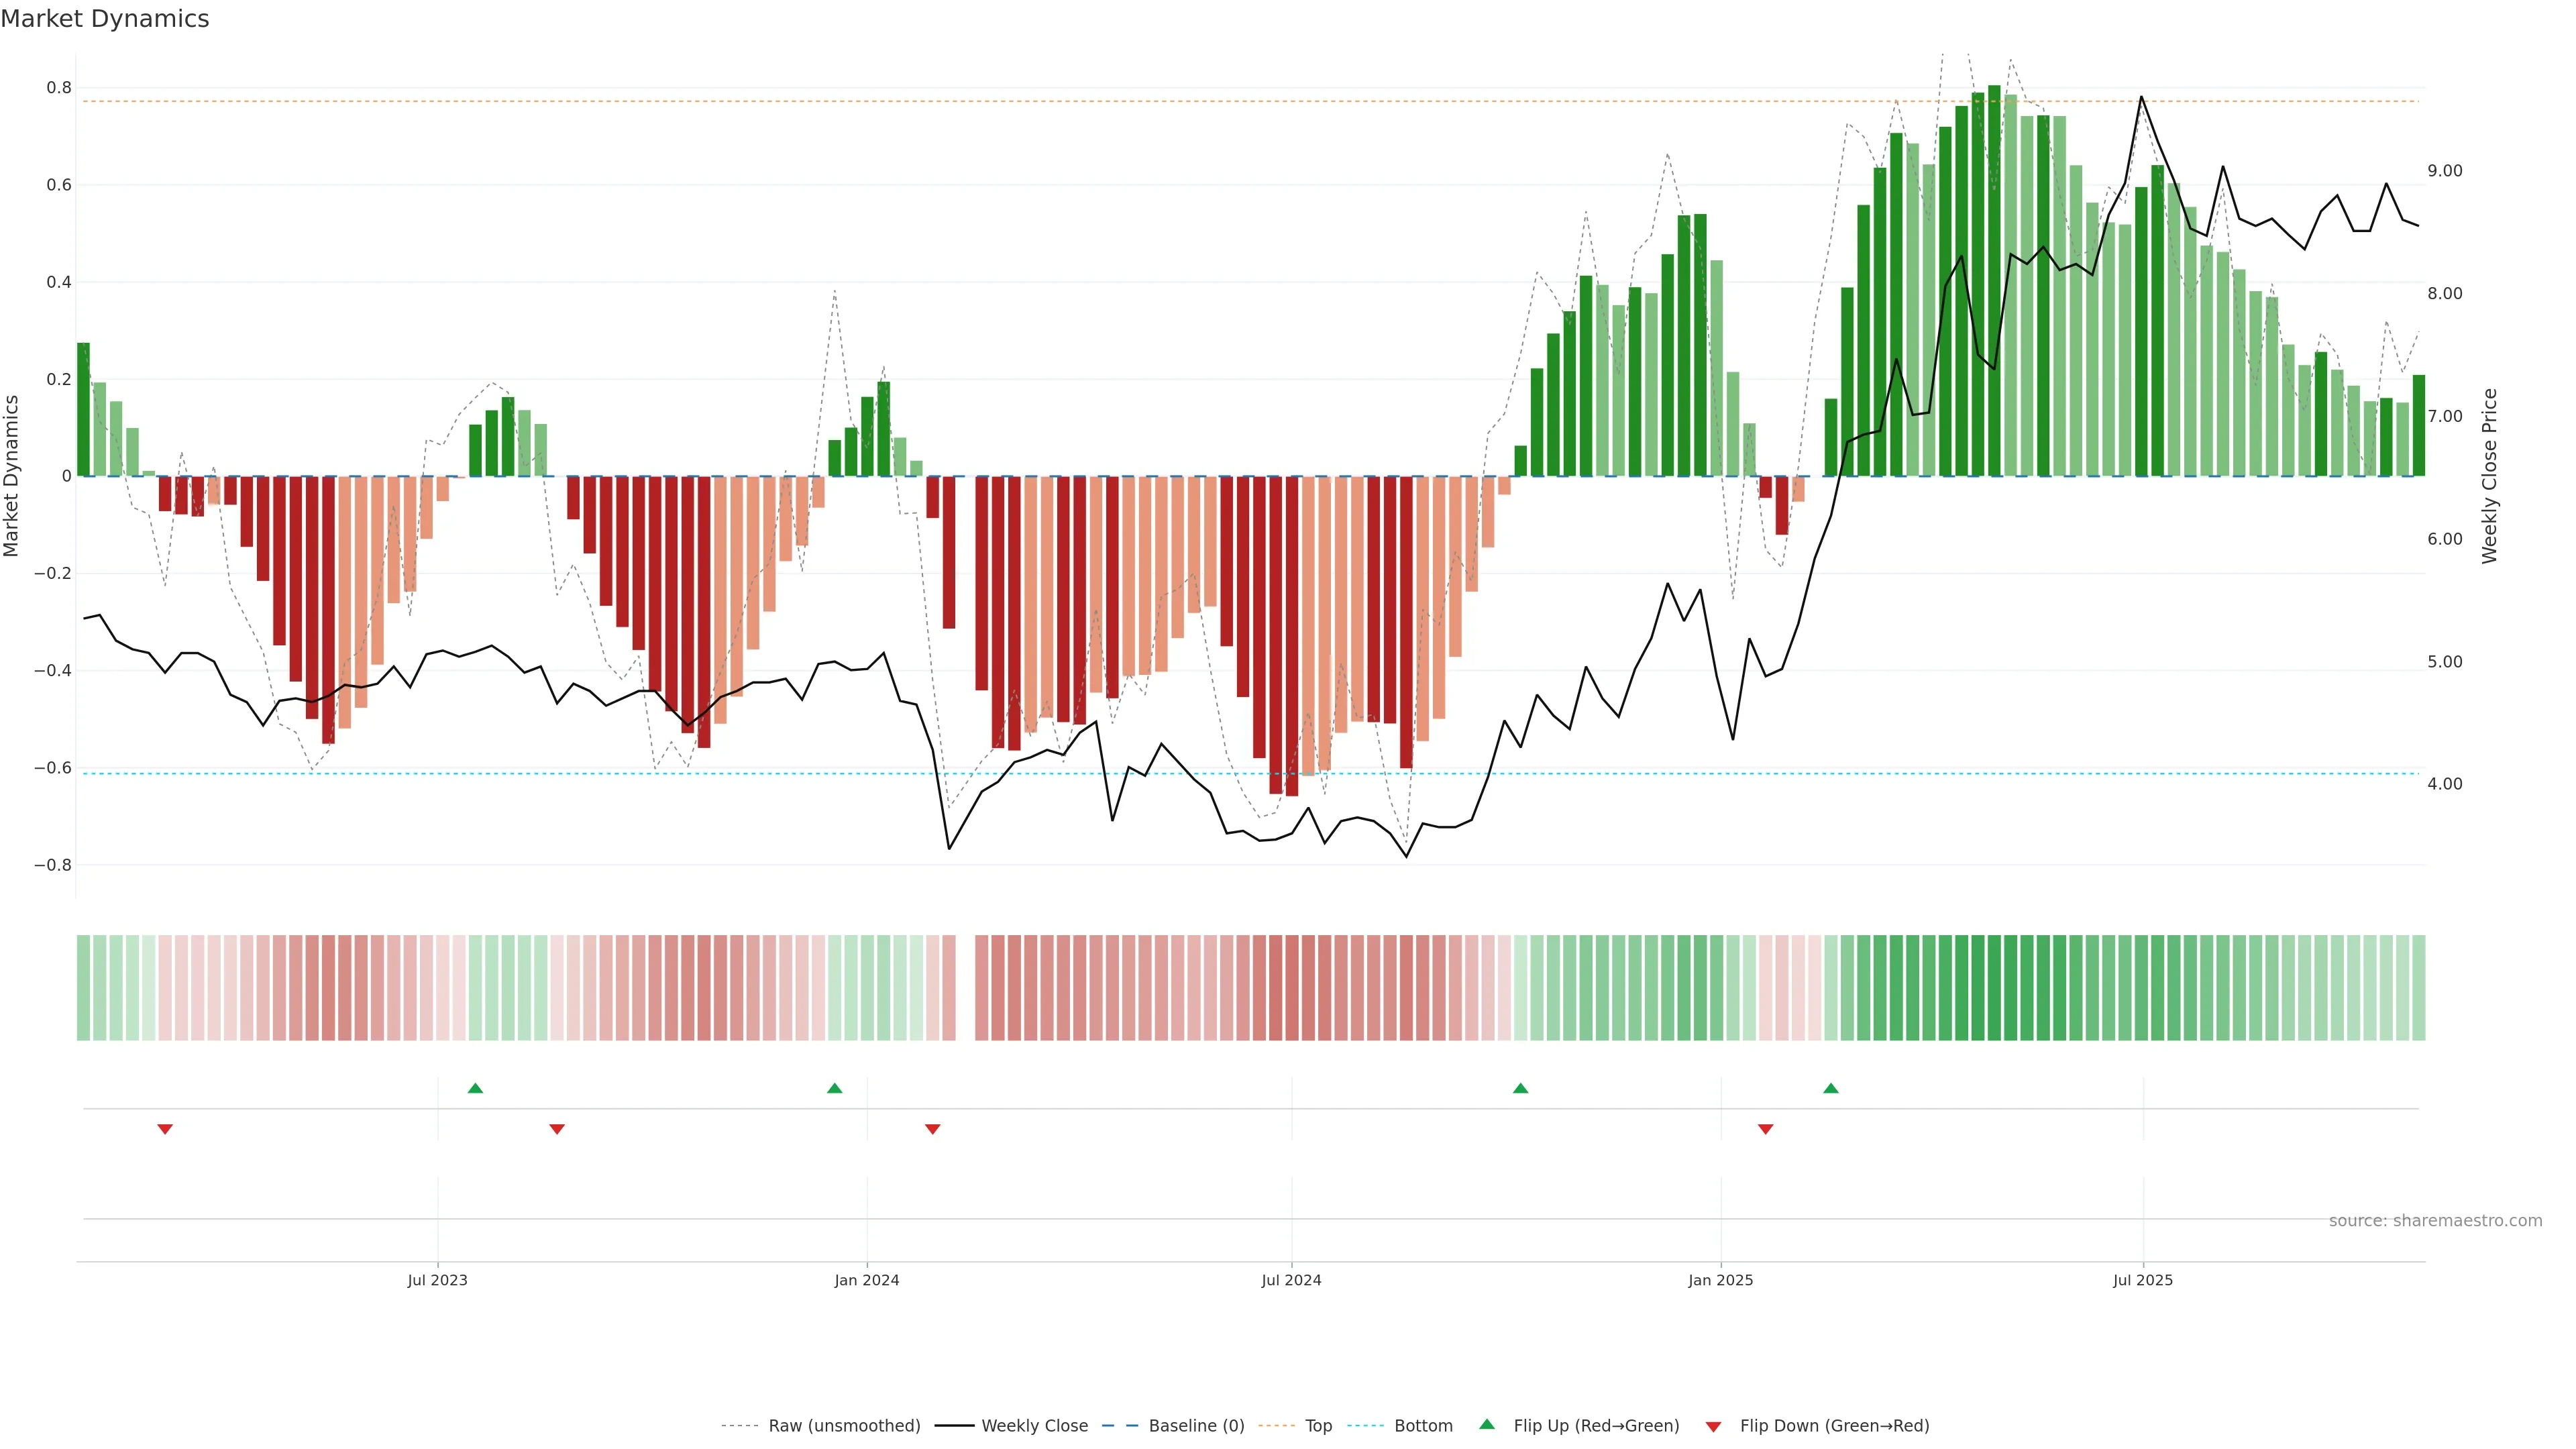Click red flip-down marker after Jan 2024
The width and height of the screenshot is (2576, 1449).
[x=932, y=1129]
